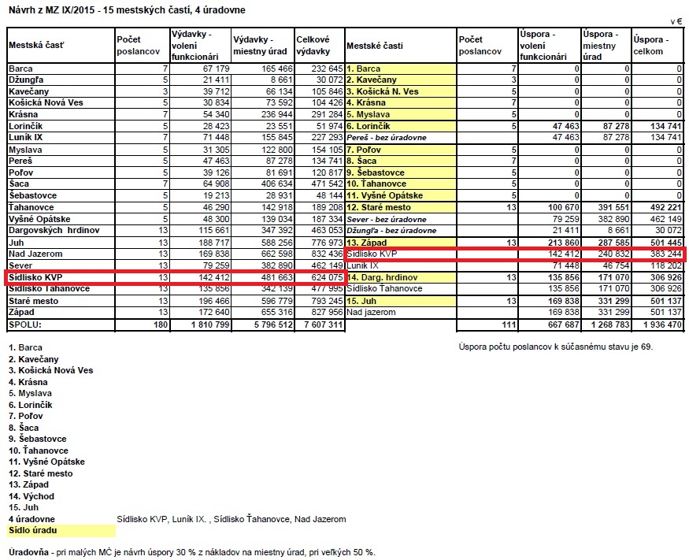Select the new deputies total 111
This screenshot has height=560, width=689.
point(509,325)
